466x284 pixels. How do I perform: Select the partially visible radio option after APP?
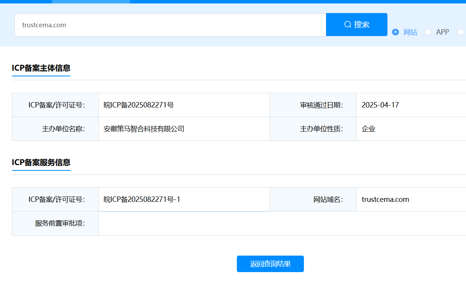[461, 32]
